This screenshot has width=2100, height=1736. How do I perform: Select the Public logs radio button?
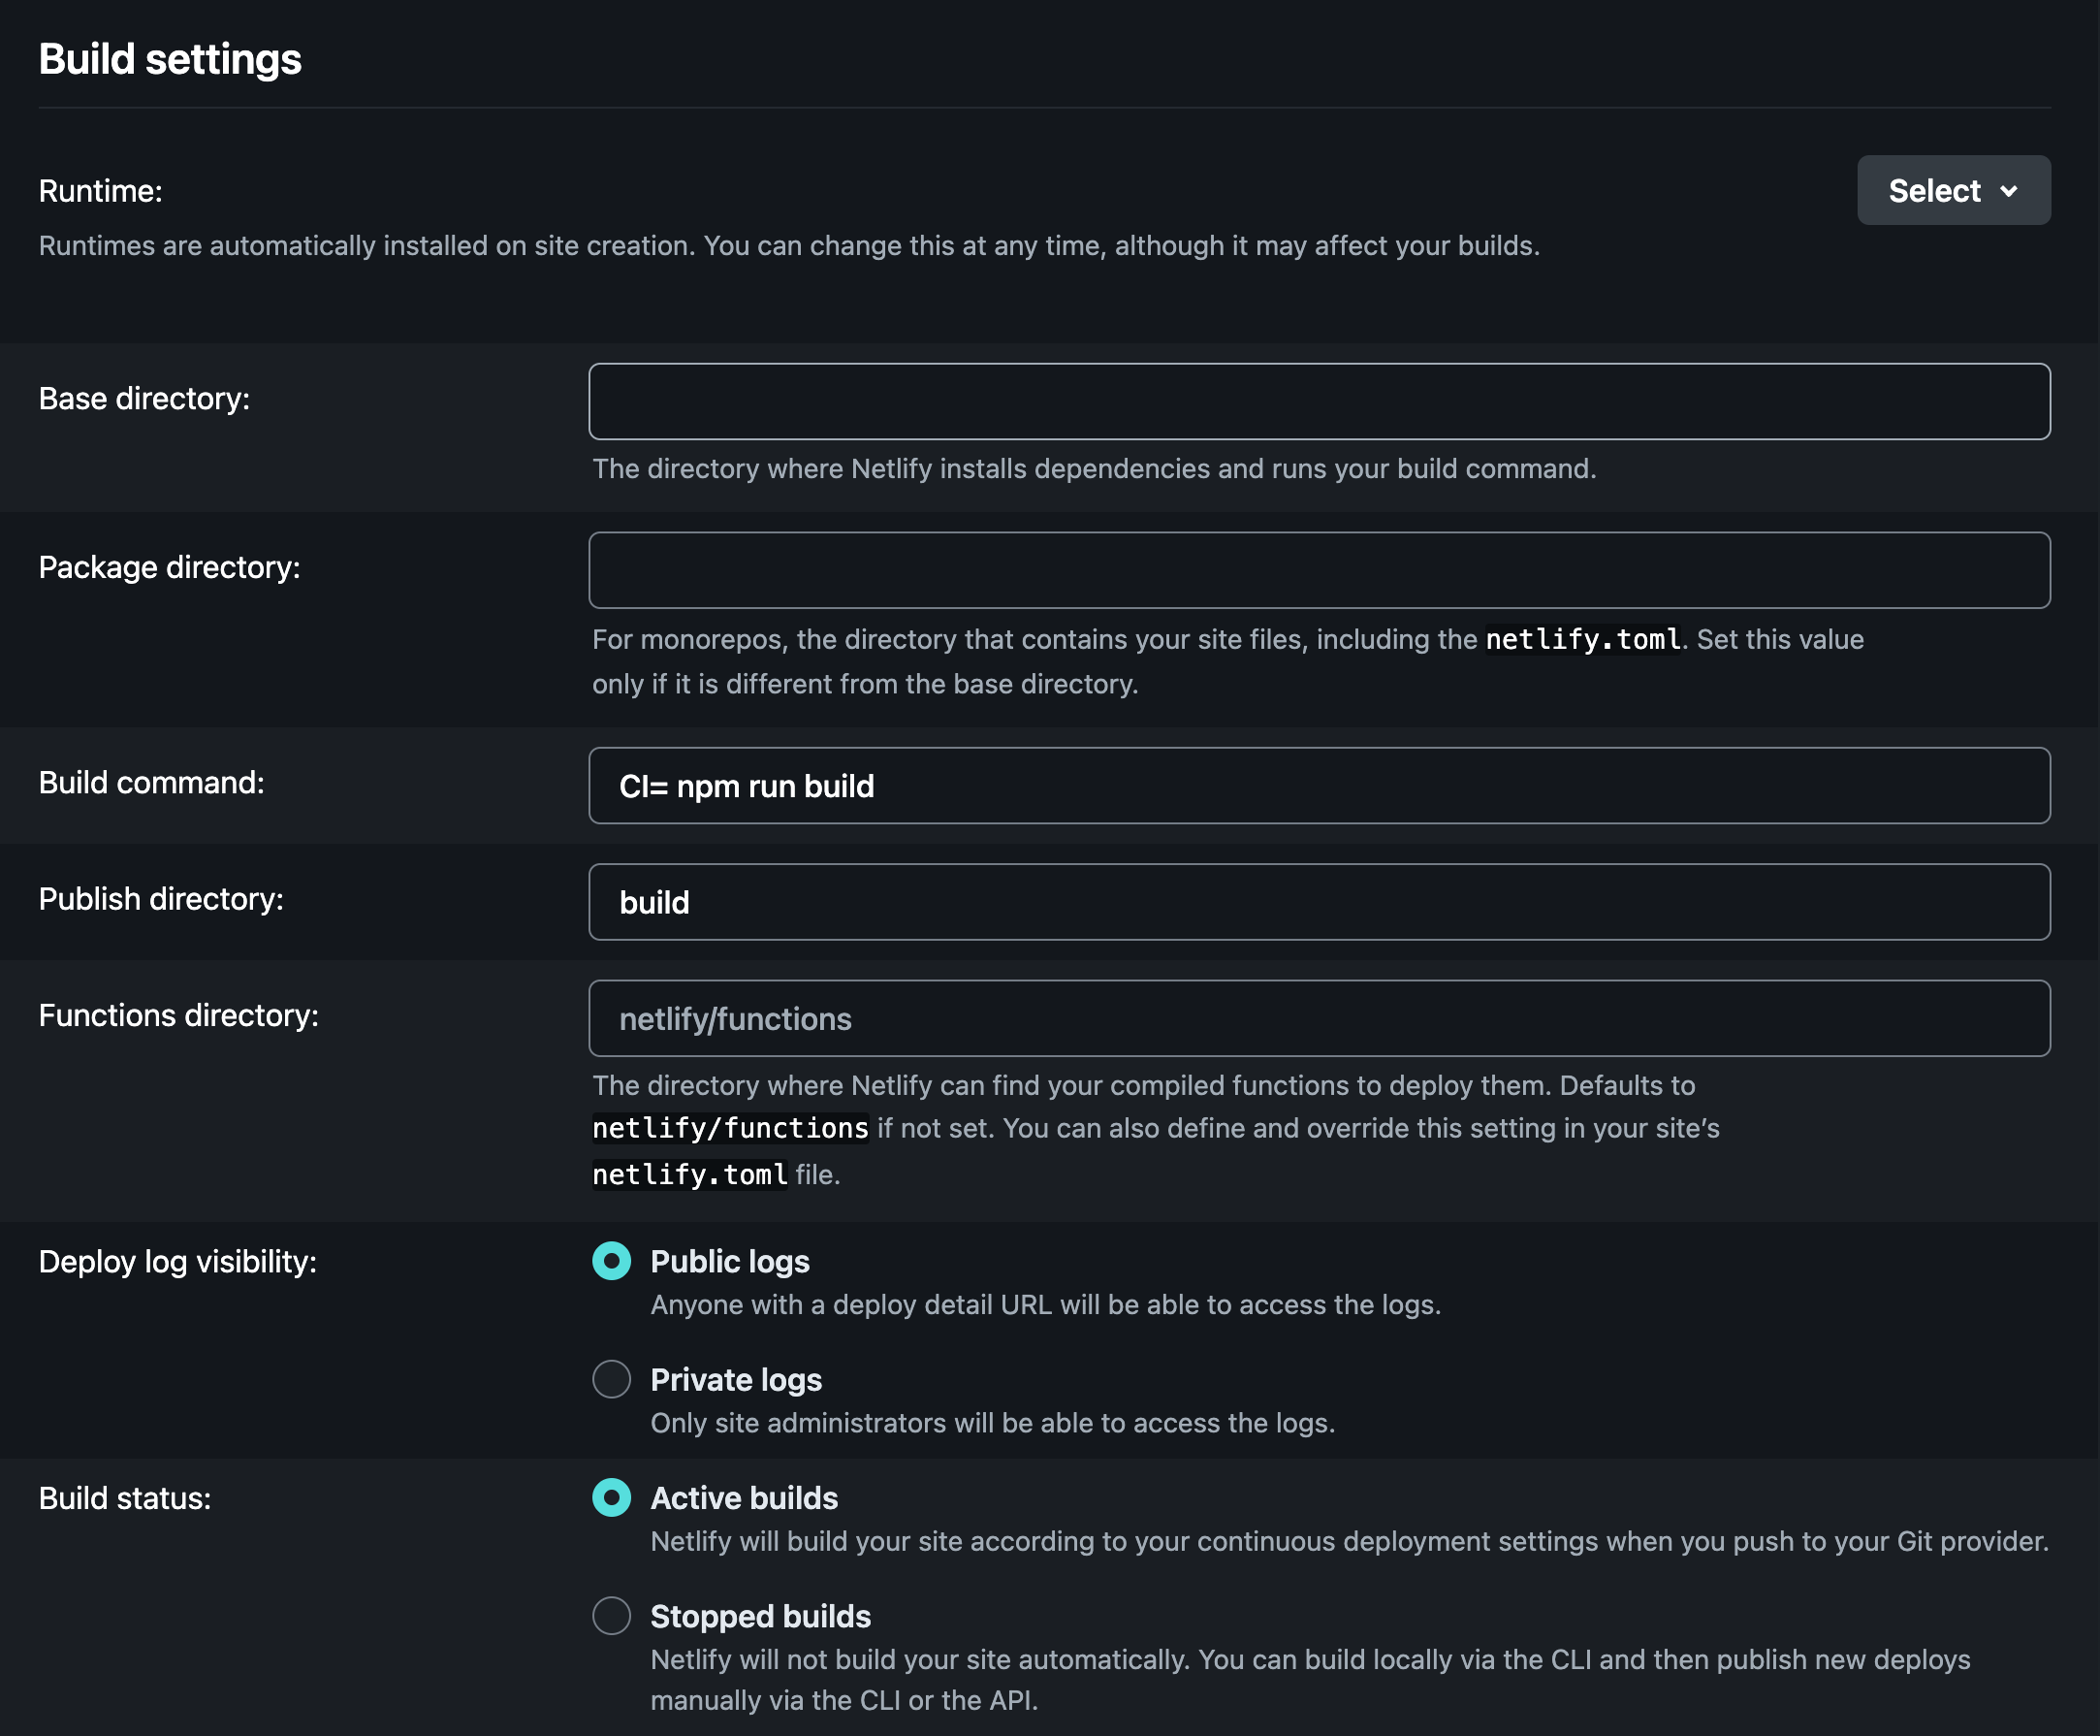pyautogui.click(x=612, y=1261)
